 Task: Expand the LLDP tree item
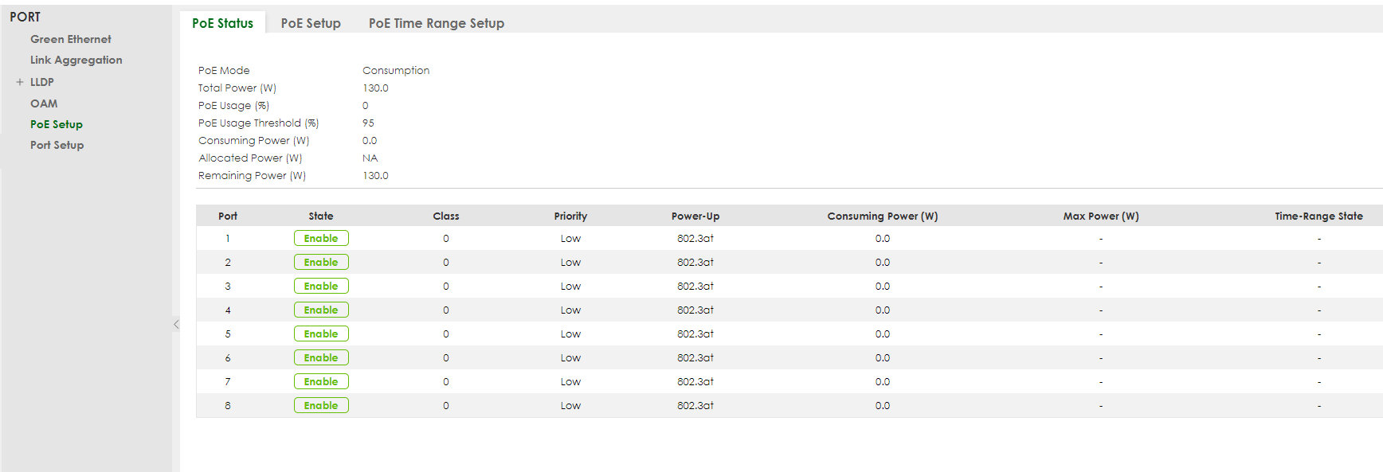(20, 82)
